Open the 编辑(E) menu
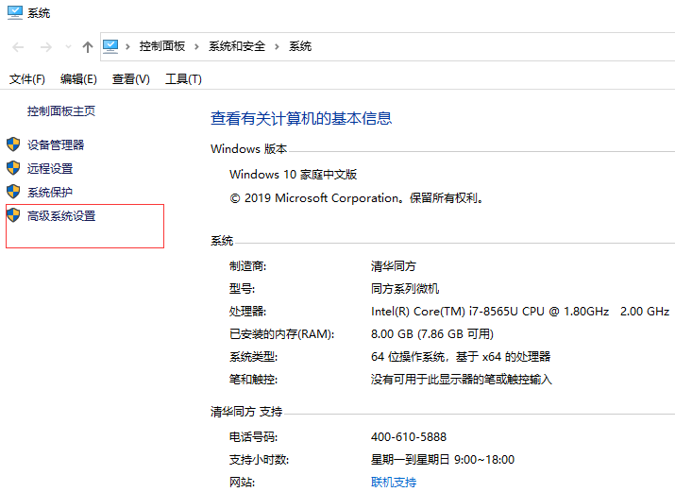The image size is (675, 492). 78,79
